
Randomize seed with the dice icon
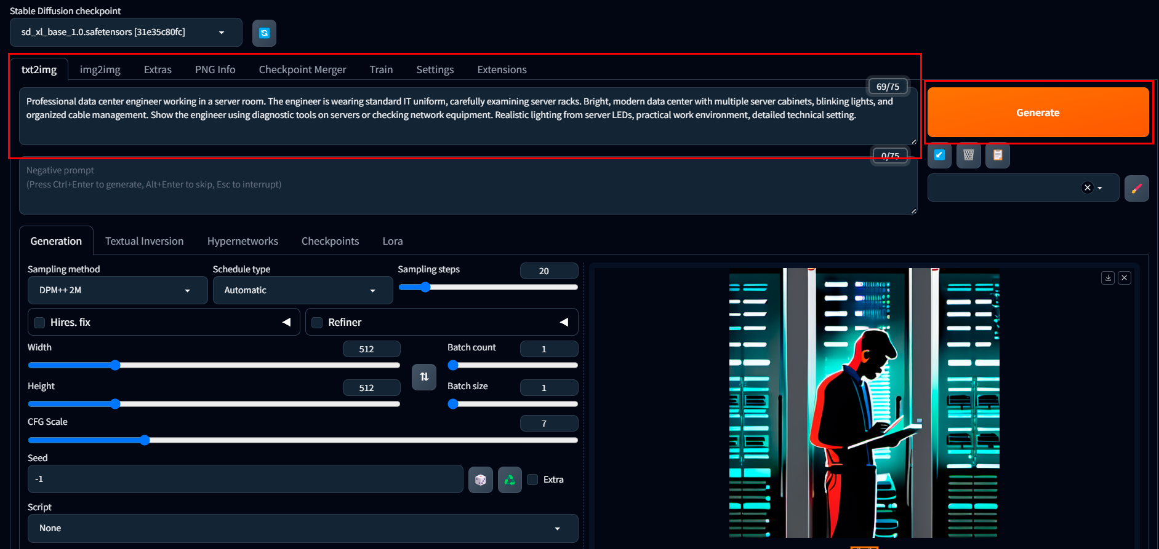[480, 480]
